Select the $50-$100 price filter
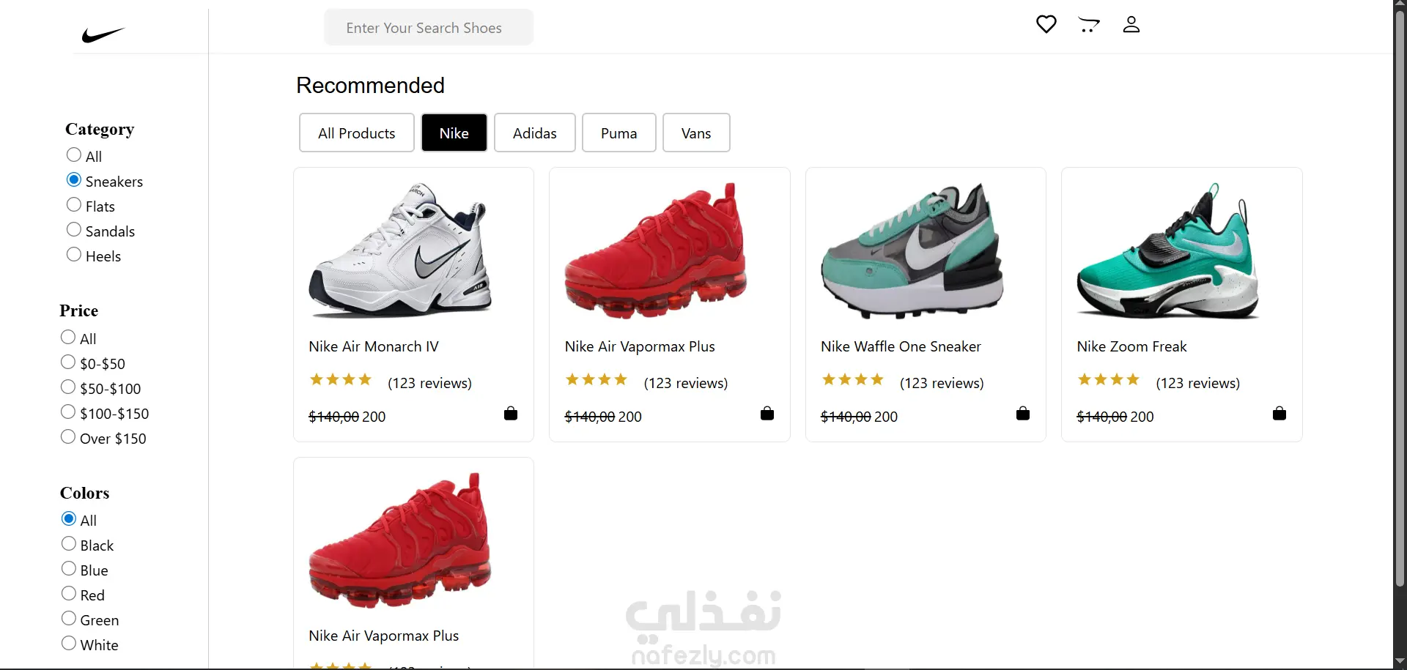 tap(68, 387)
